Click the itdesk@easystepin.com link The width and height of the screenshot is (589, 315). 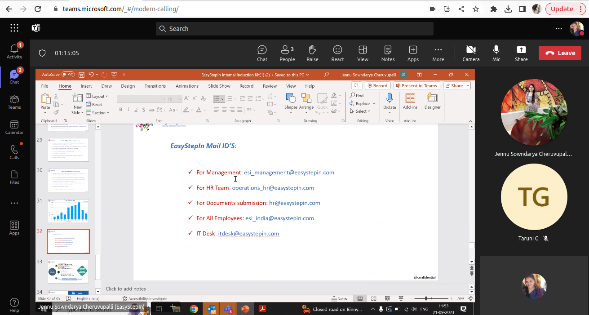click(x=248, y=234)
